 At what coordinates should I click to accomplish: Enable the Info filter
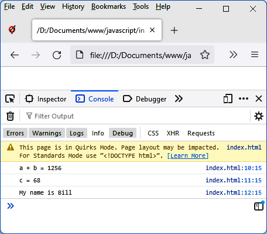pos(98,133)
